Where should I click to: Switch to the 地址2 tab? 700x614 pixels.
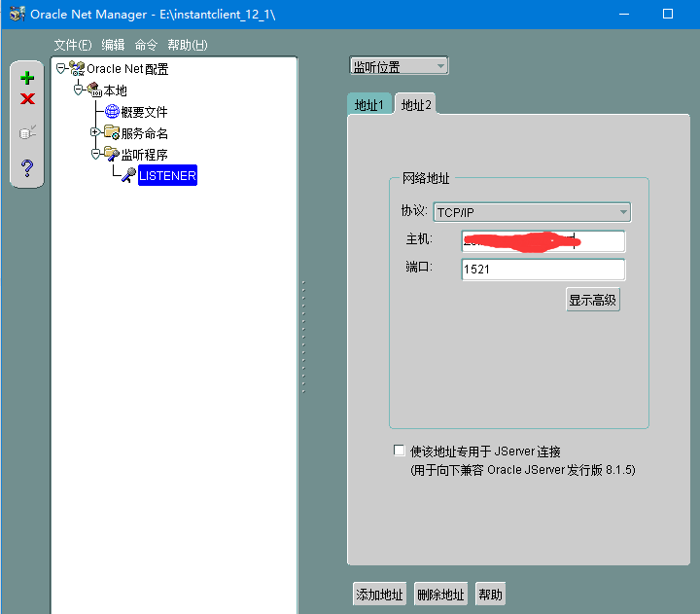point(416,104)
